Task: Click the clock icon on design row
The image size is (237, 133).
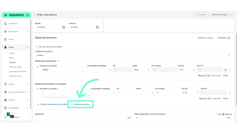Action: pyautogui.click(x=225, y=70)
